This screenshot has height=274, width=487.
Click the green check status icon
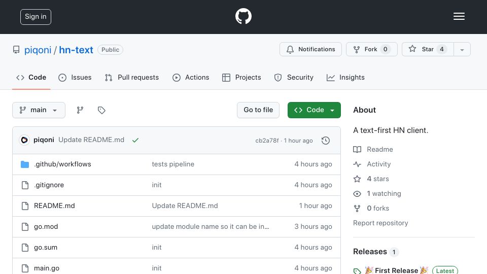(x=135, y=140)
